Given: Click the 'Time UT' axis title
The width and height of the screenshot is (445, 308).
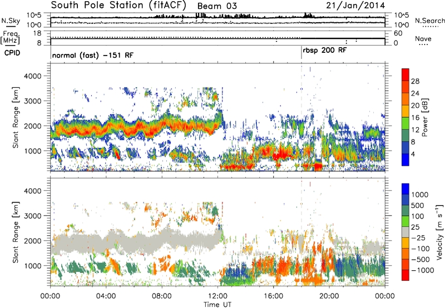Looking at the screenshot, I should pos(217,305).
